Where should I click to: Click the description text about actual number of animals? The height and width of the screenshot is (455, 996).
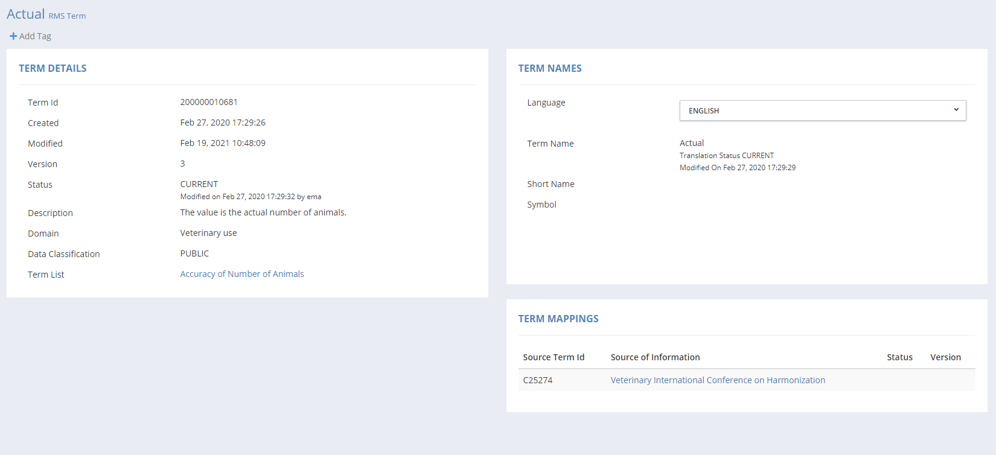coord(263,212)
